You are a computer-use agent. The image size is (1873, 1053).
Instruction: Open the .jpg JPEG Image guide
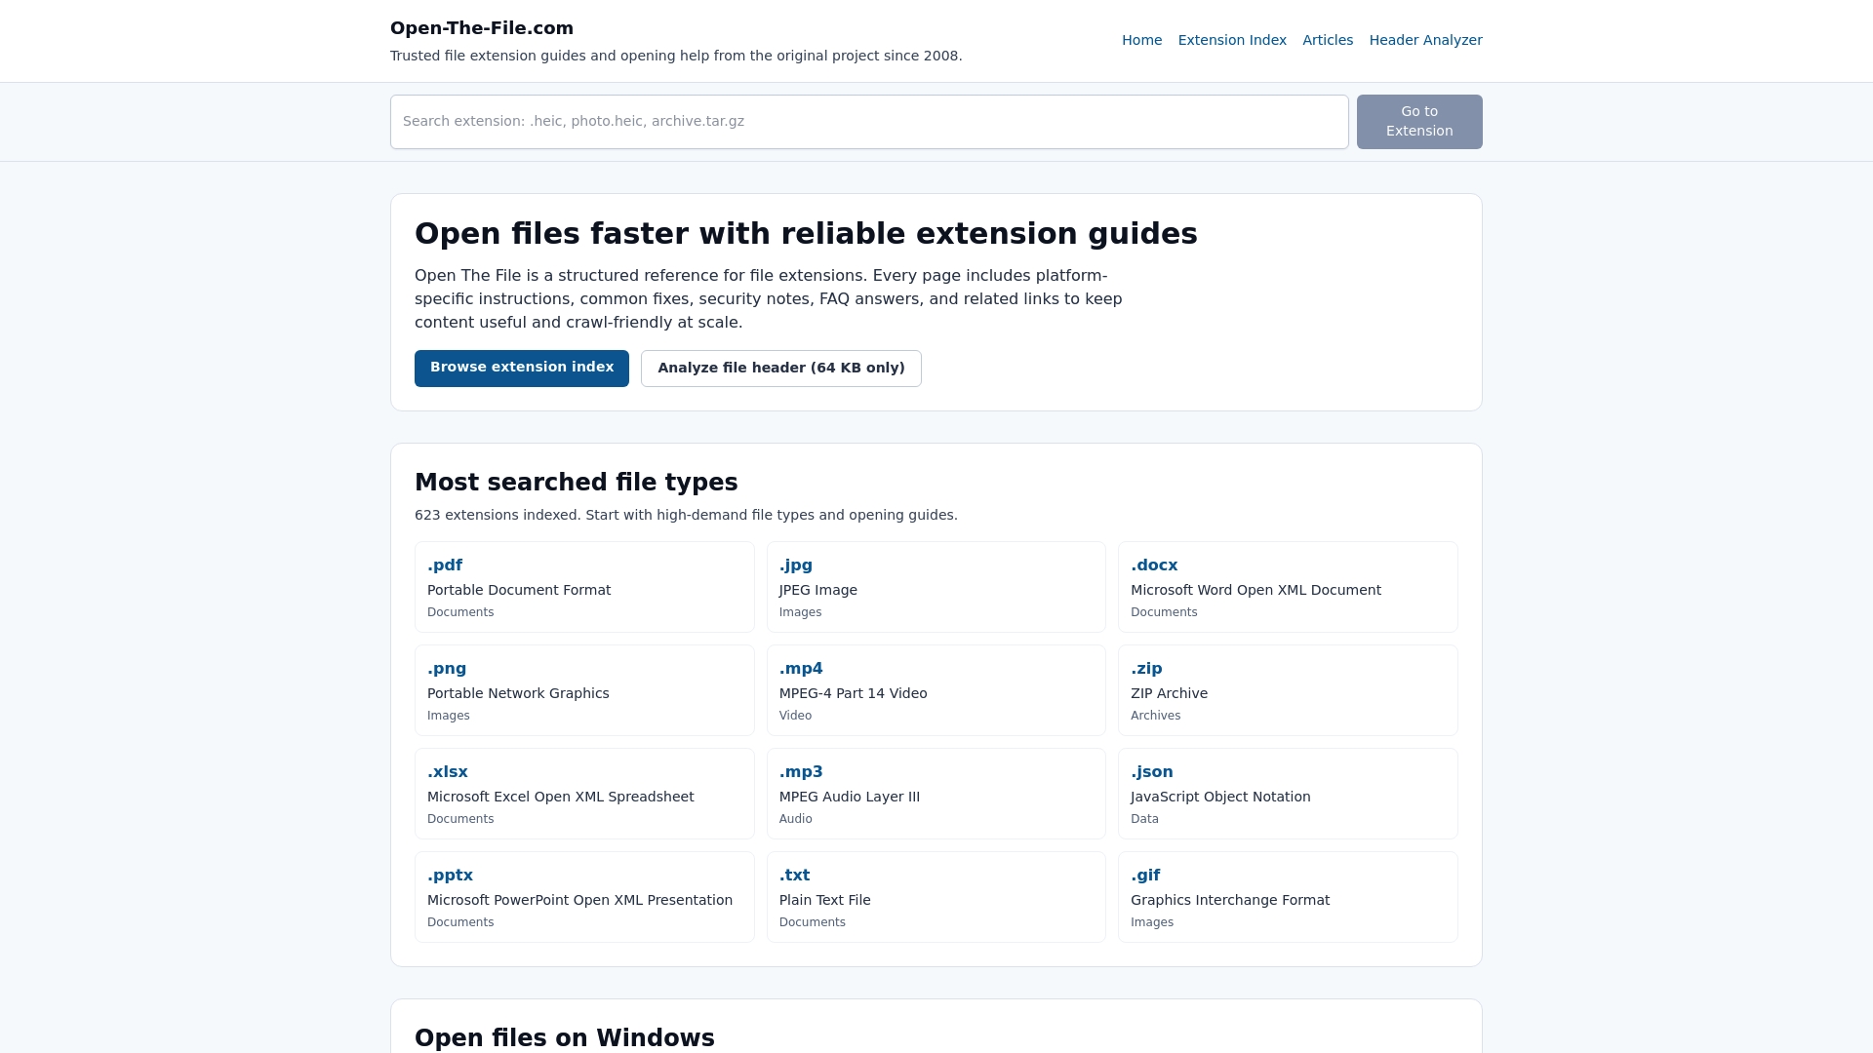795,565
